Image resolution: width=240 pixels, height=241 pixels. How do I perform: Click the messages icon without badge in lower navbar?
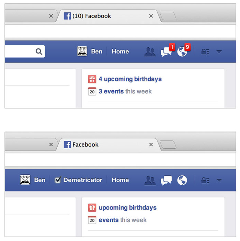[166, 180]
